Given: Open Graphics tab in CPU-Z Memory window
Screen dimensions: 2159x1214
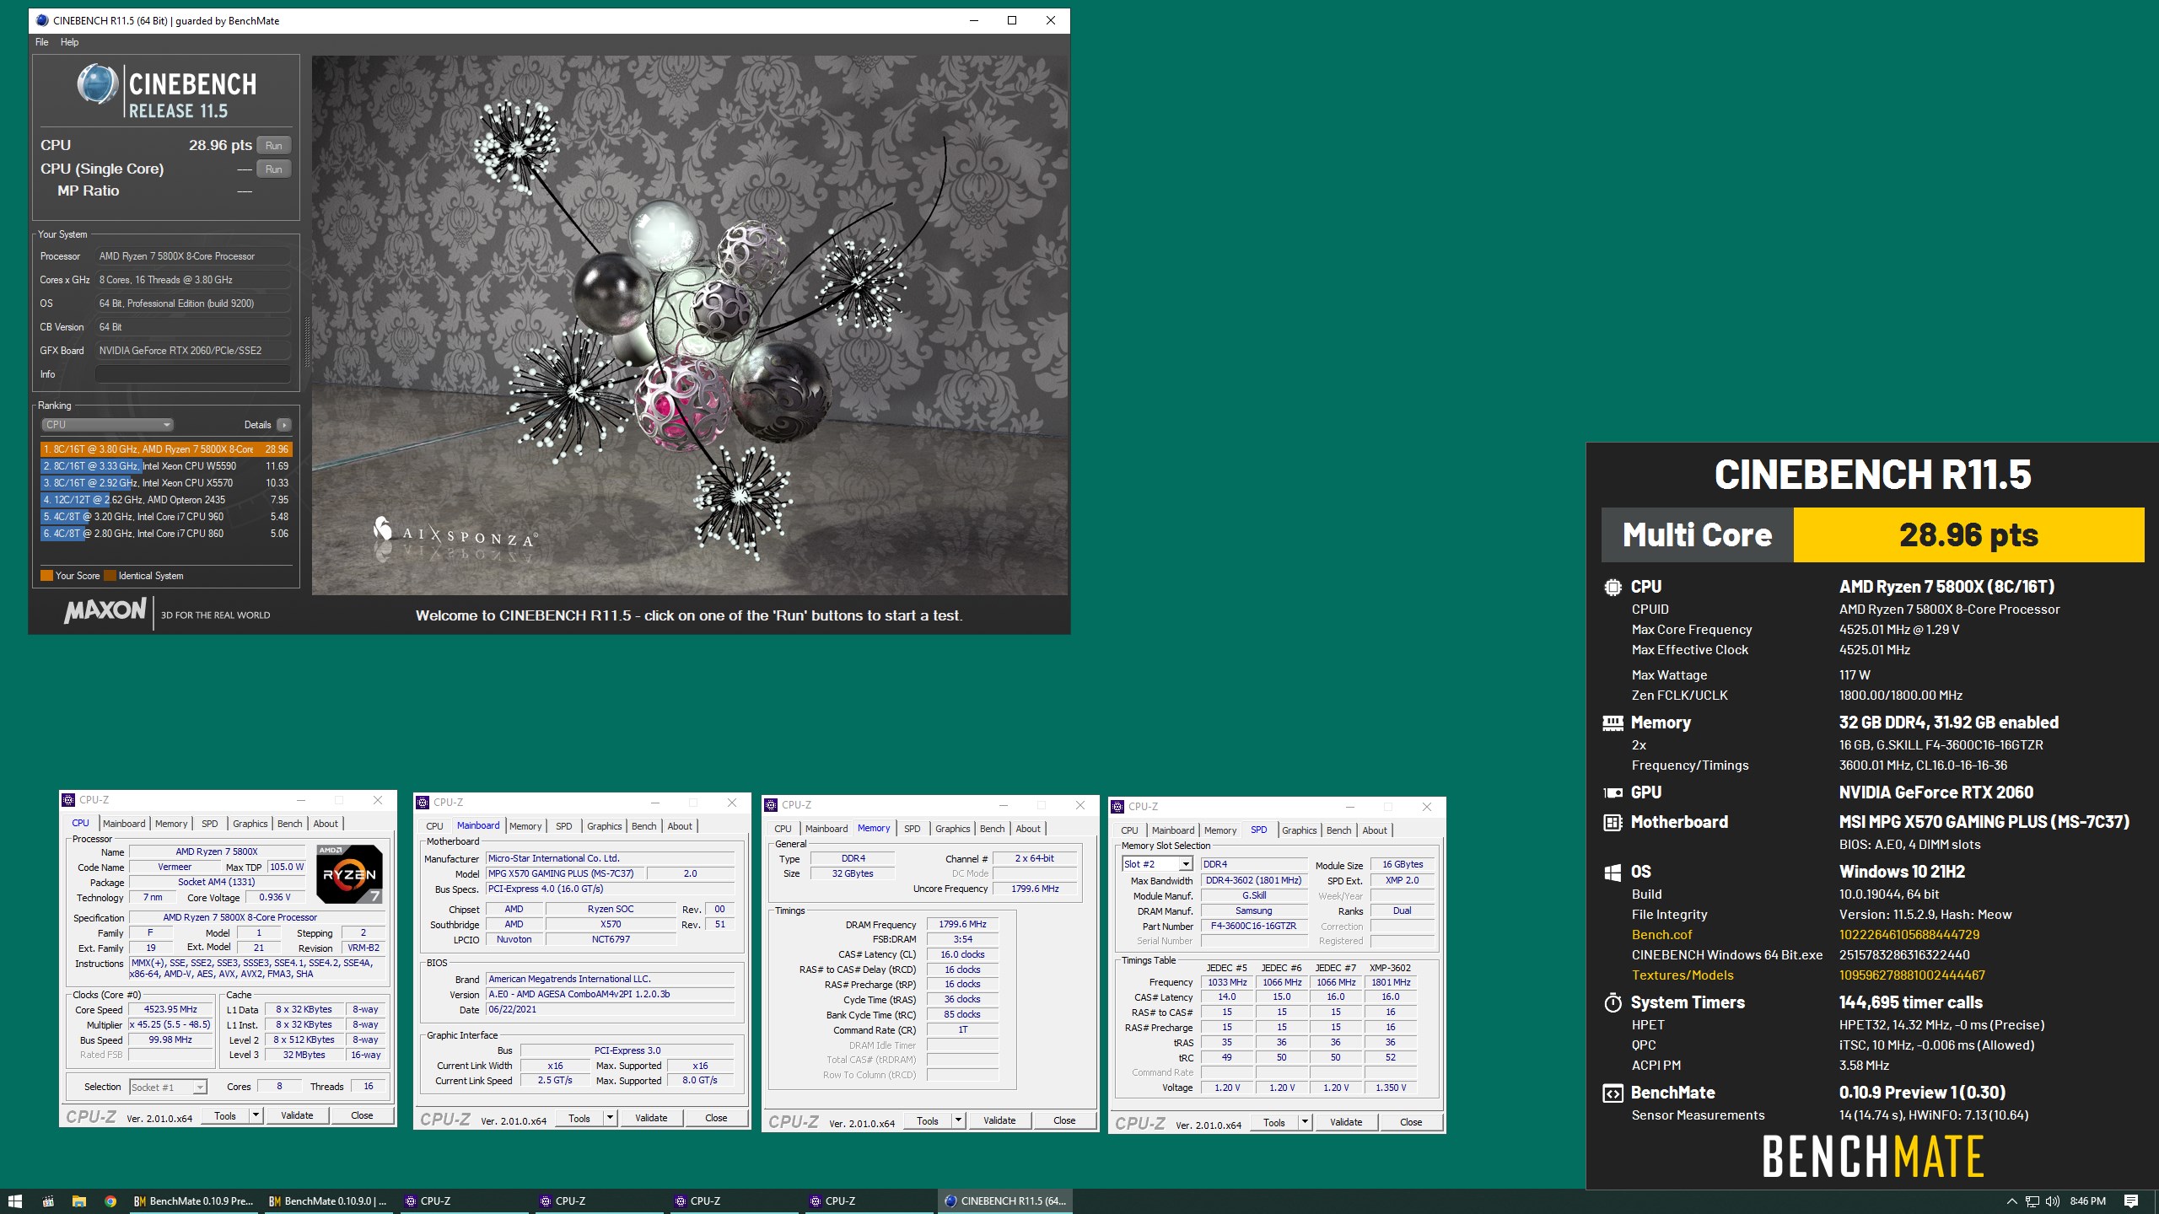Looking at the screenshot, I should point(953,829).
